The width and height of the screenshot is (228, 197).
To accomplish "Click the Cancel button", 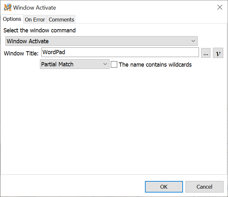I will click(204, 187).
